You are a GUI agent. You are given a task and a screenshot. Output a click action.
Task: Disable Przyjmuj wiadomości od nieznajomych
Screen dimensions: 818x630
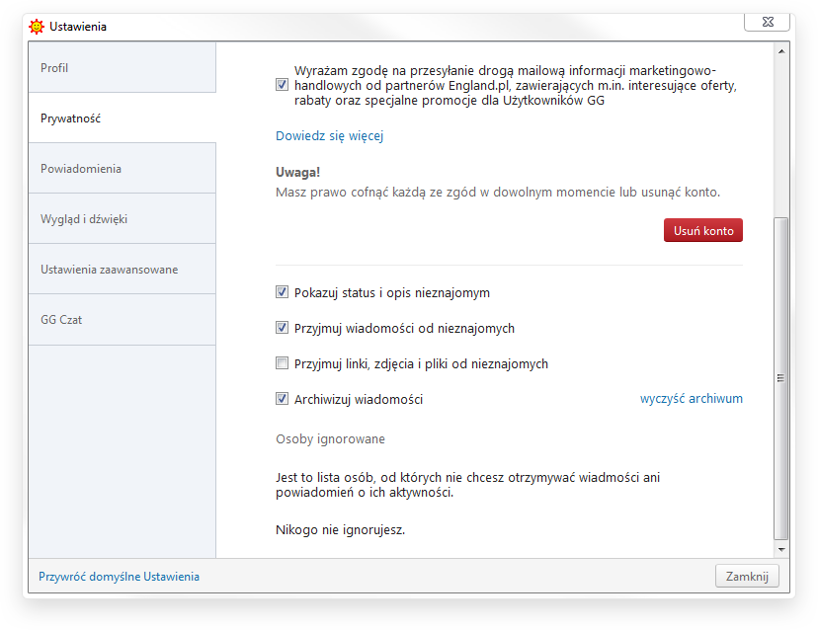pyautogui.click(x=282, y=328)
